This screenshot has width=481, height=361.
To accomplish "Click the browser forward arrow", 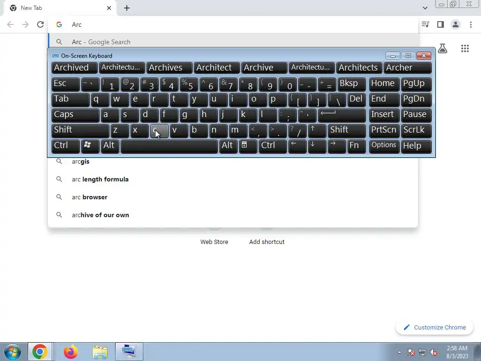I will [25, 24].
